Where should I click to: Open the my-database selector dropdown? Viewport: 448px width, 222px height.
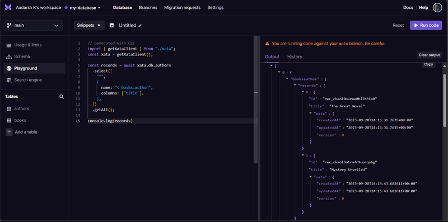coord(82,8)
